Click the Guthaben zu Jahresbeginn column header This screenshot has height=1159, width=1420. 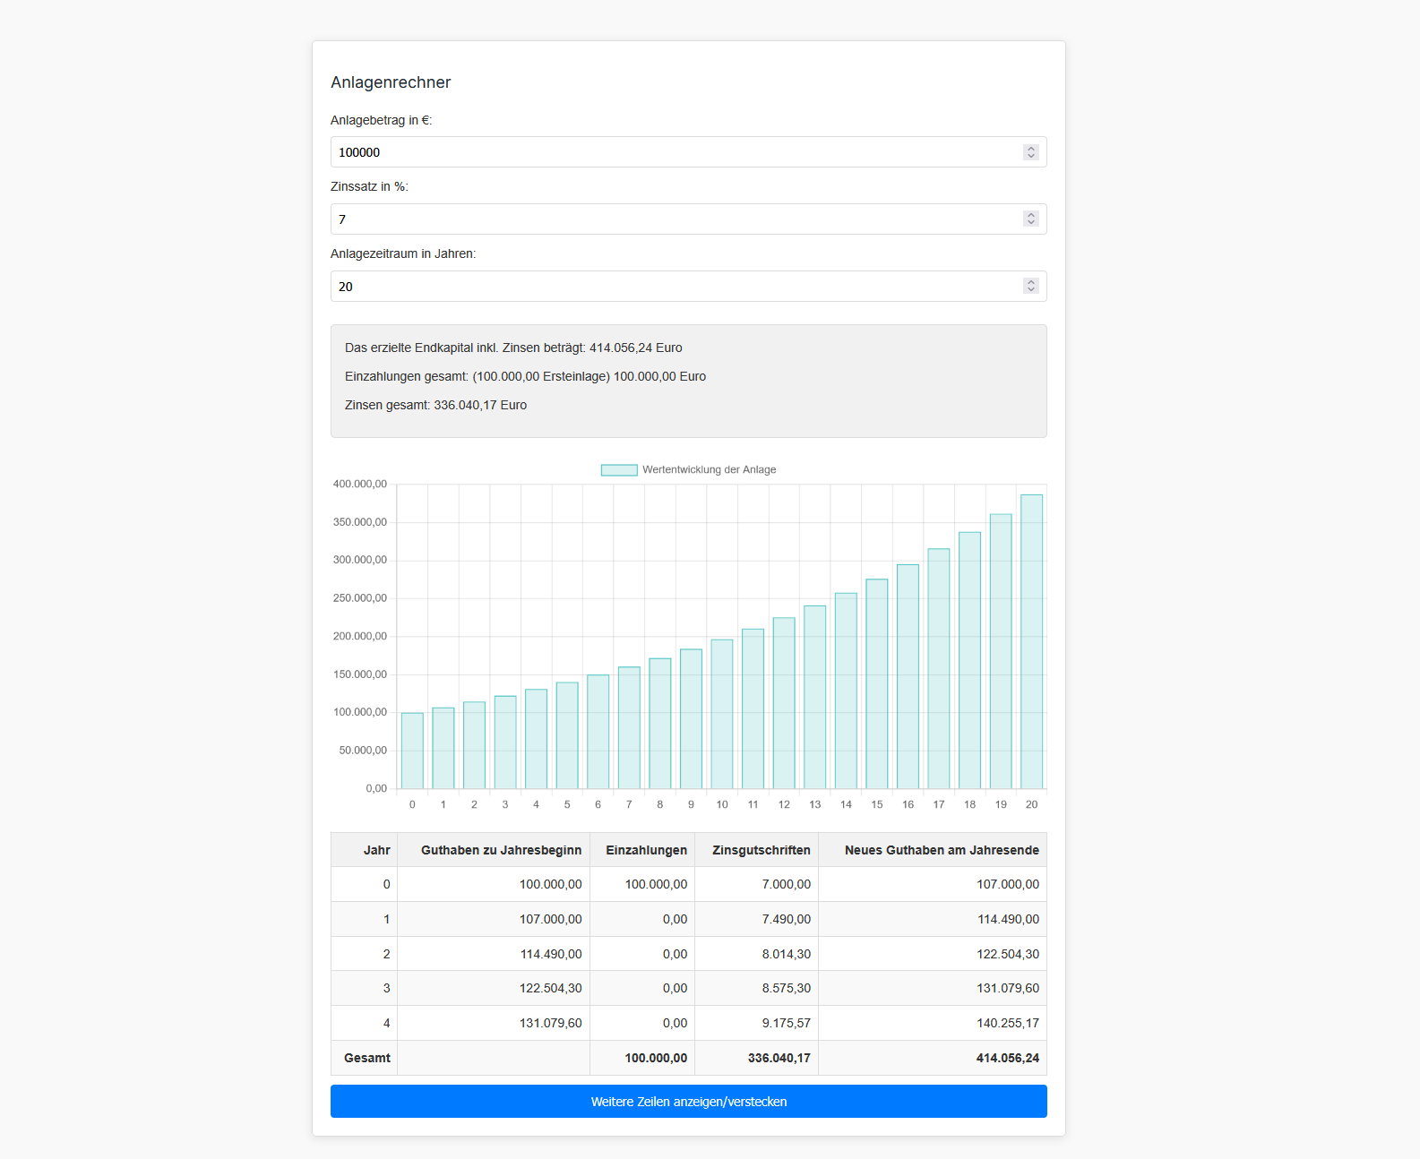(x=501, y=850)
